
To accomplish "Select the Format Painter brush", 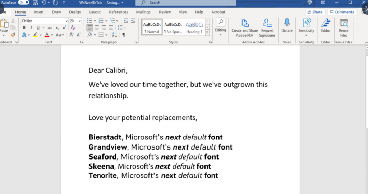I will pos(13,35).
